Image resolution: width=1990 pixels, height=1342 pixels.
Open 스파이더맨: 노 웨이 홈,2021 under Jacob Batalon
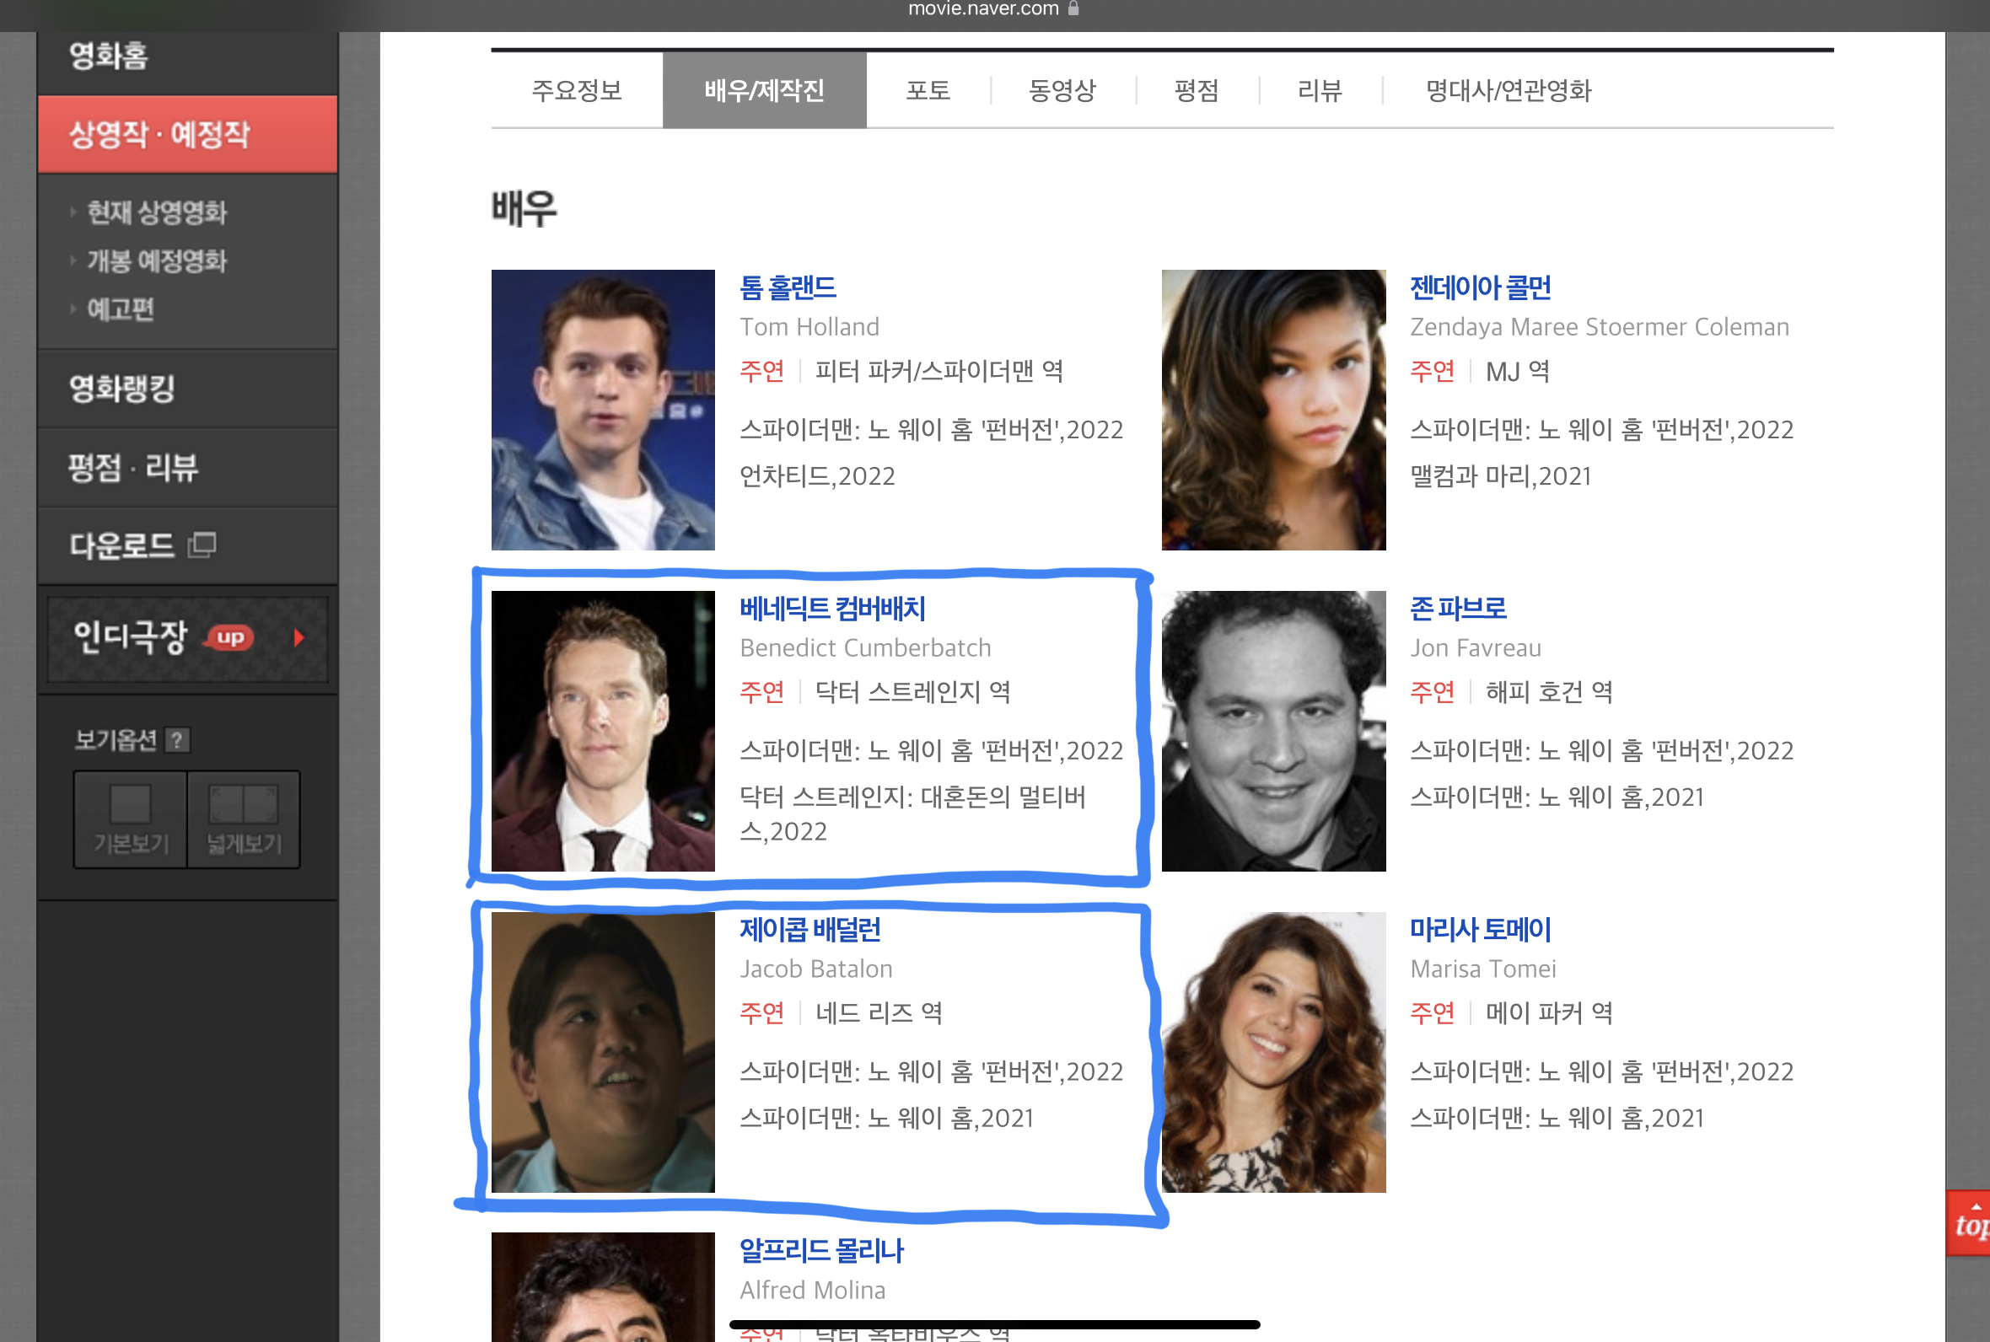pos(886,1118)
